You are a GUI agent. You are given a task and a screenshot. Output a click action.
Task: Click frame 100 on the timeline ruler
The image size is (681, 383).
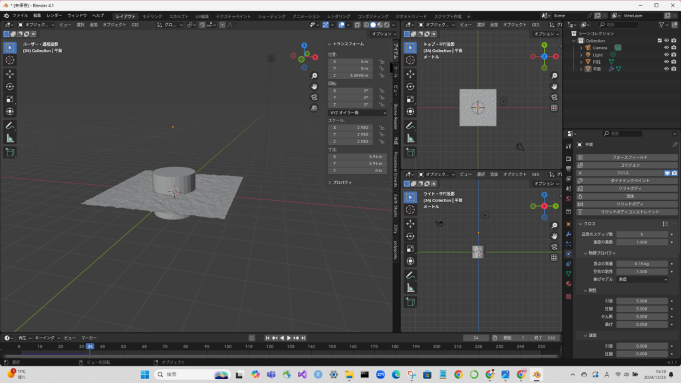(228, 346)
